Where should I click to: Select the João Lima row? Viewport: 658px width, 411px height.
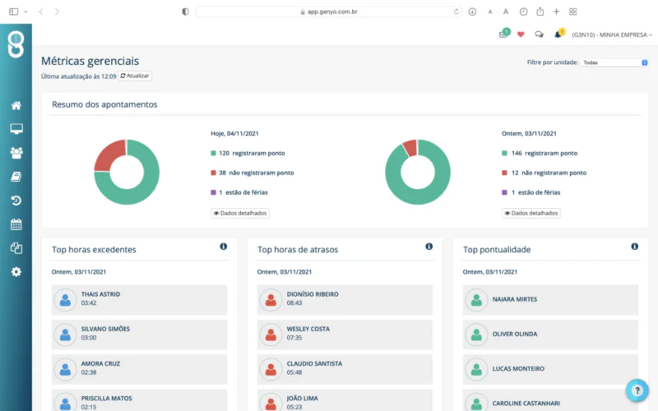click(x=345, y=400)
